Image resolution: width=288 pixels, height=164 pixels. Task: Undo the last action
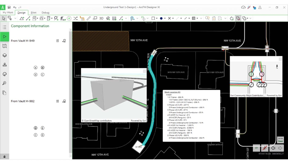(x=15, y=7)
